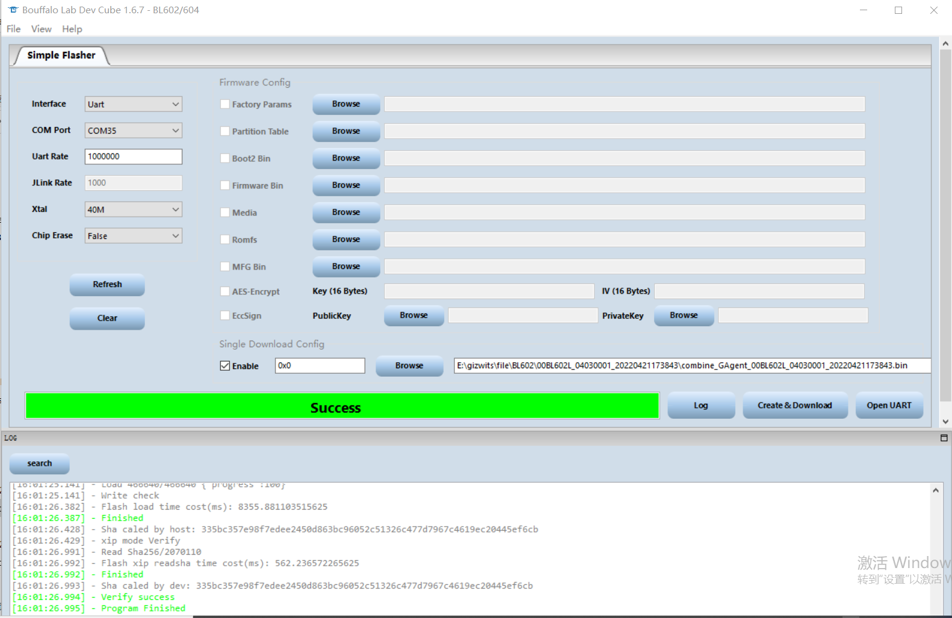
Task: Open the Chip Erase dropdown
Action: [x=133, y=236]
